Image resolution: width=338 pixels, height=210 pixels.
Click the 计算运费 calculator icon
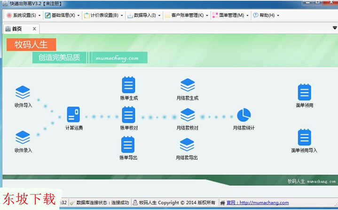pyautogui.click(x=74, y=114)
